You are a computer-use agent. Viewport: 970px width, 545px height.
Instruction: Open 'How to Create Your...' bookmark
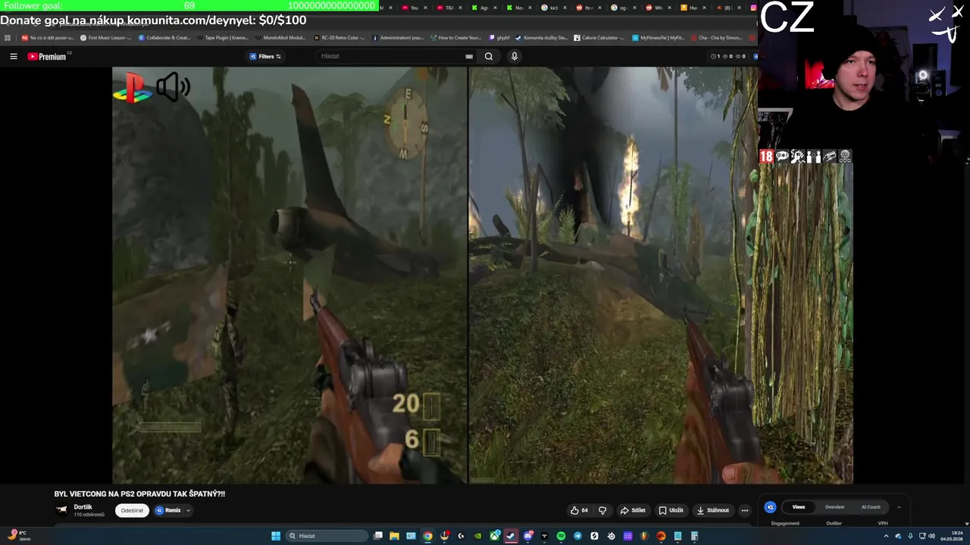(455, 37)
